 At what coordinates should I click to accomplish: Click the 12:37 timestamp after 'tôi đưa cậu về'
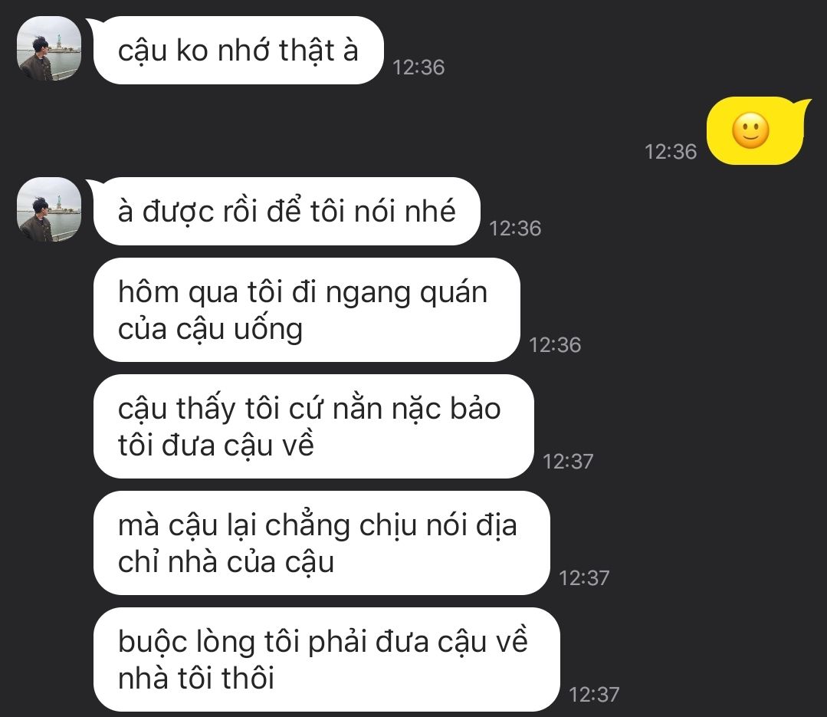point(568,462)
